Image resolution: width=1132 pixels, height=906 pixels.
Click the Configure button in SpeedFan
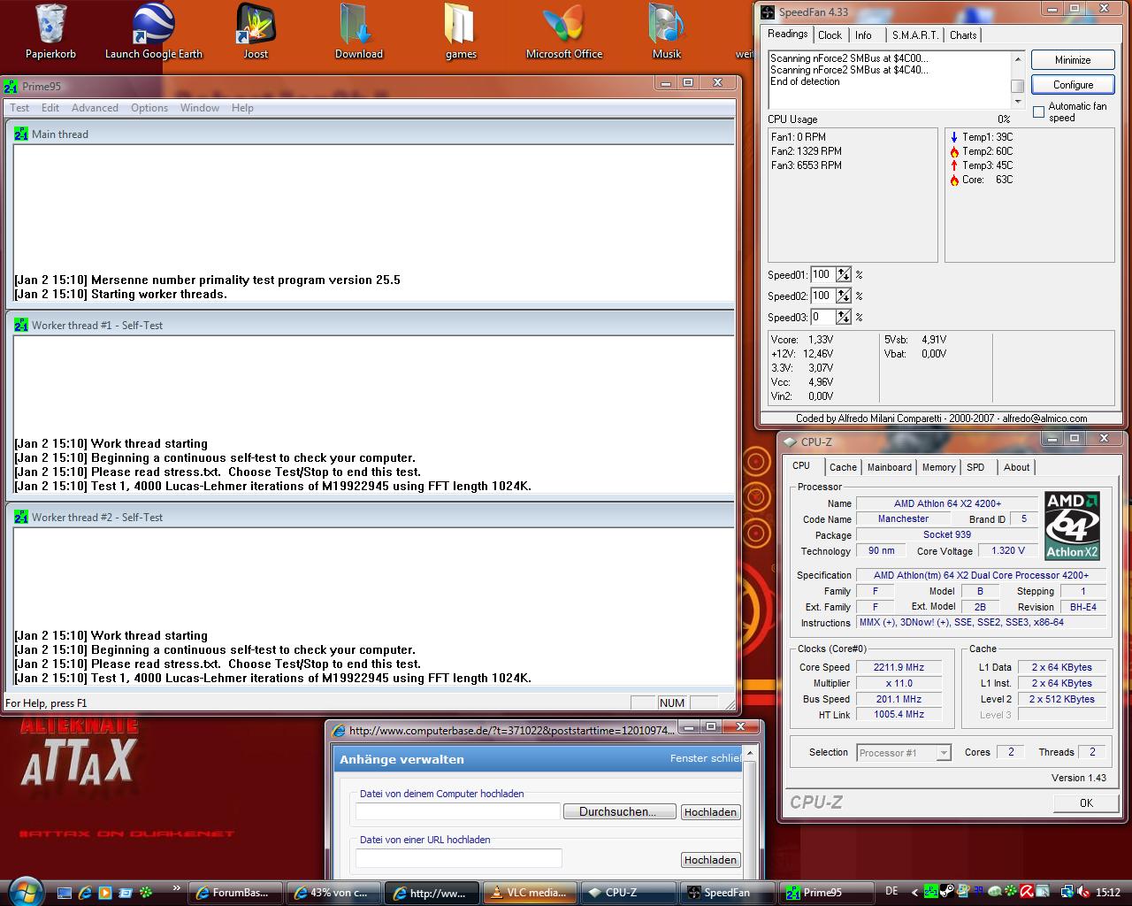point(1073,85)
